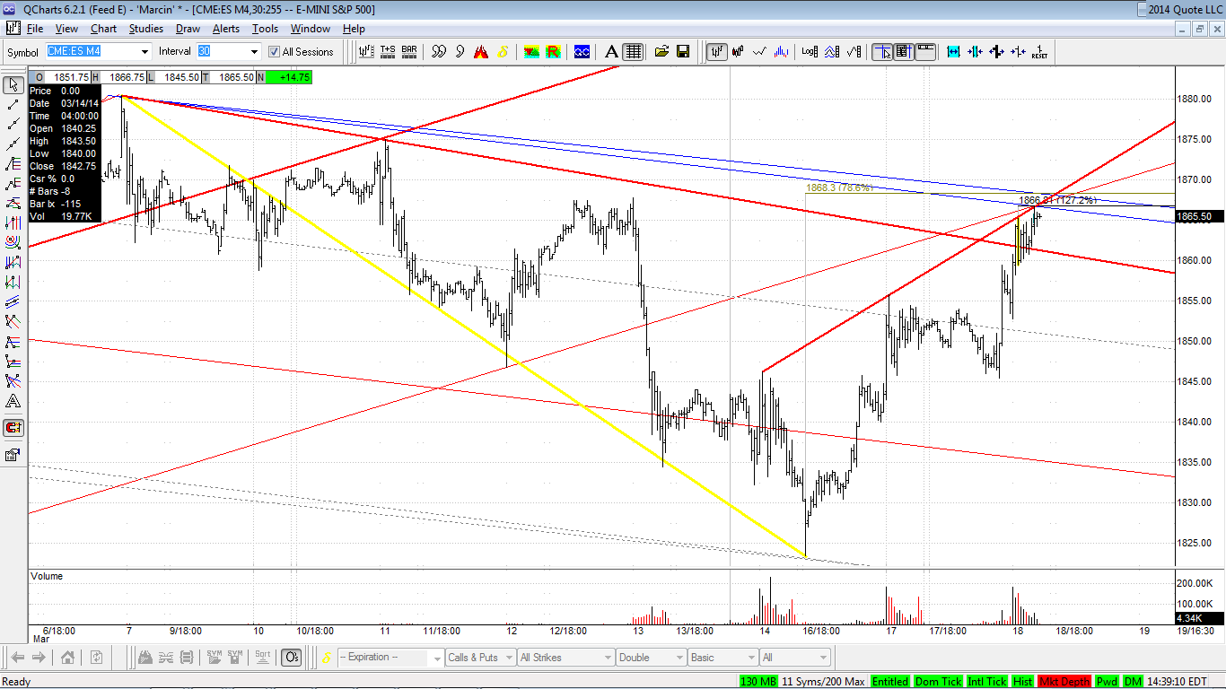Image resolution: width=1226 pixels, height=689 pixels.
Task: Click the Intl Tick status indicator
Action: pos(986,682)
